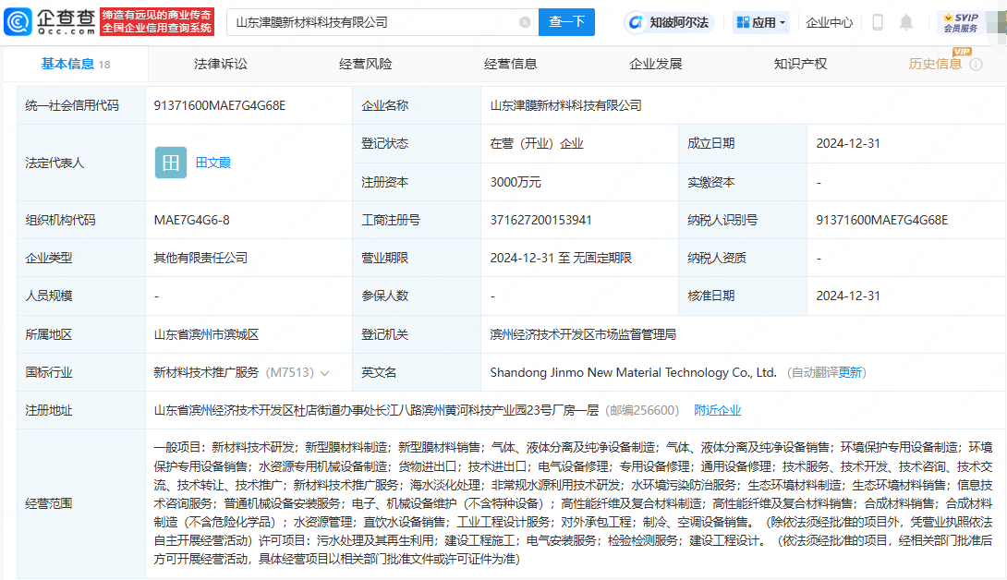Click the 登记状态 value 在营（开业）企业
Viewport: 1007px width, 580px height.
[536, 143]
